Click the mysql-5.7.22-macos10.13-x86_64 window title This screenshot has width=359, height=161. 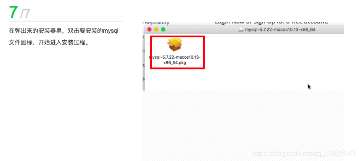(x=280, y=30)
